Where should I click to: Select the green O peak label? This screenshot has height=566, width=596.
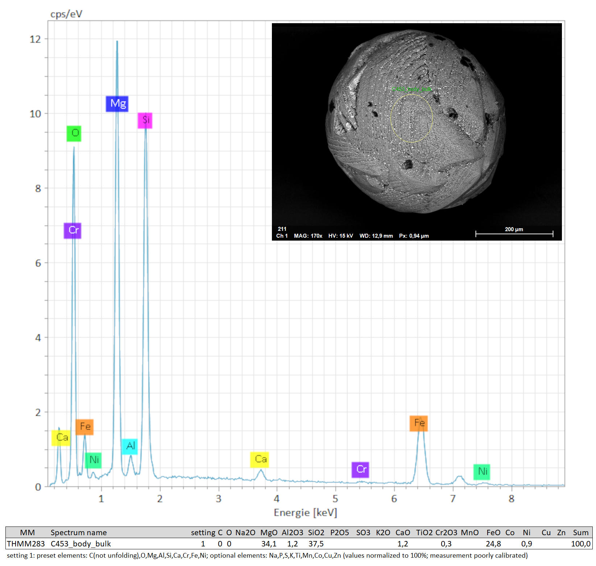pyautogui.click(x=74, y=133)
